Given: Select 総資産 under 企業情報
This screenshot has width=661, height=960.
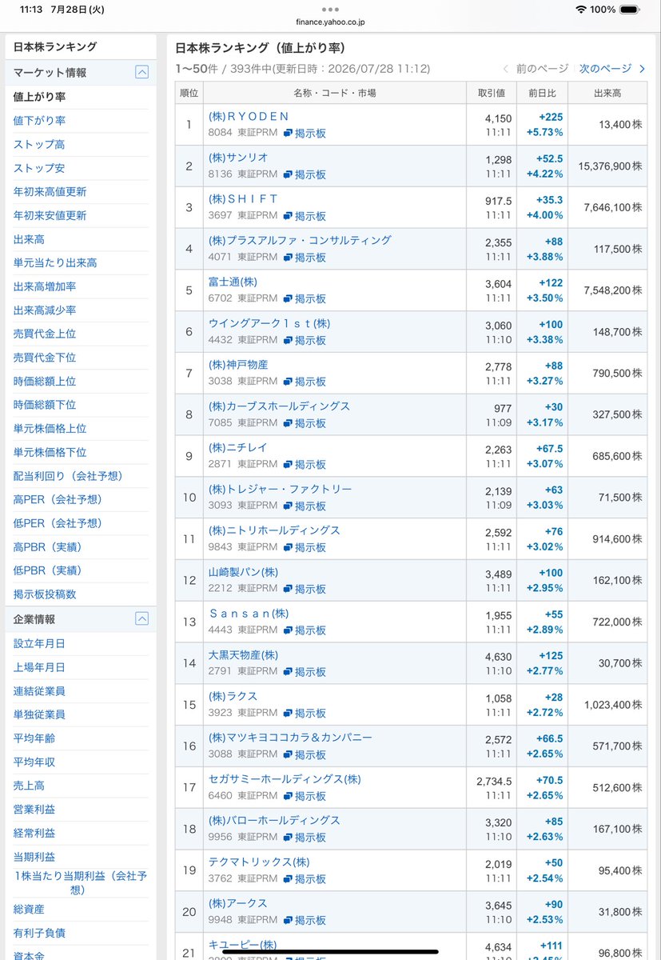Looking at the screenshot, I should (29, 910).
